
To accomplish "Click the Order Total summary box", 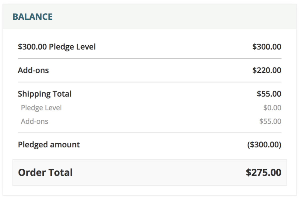I will pos(150,173).
